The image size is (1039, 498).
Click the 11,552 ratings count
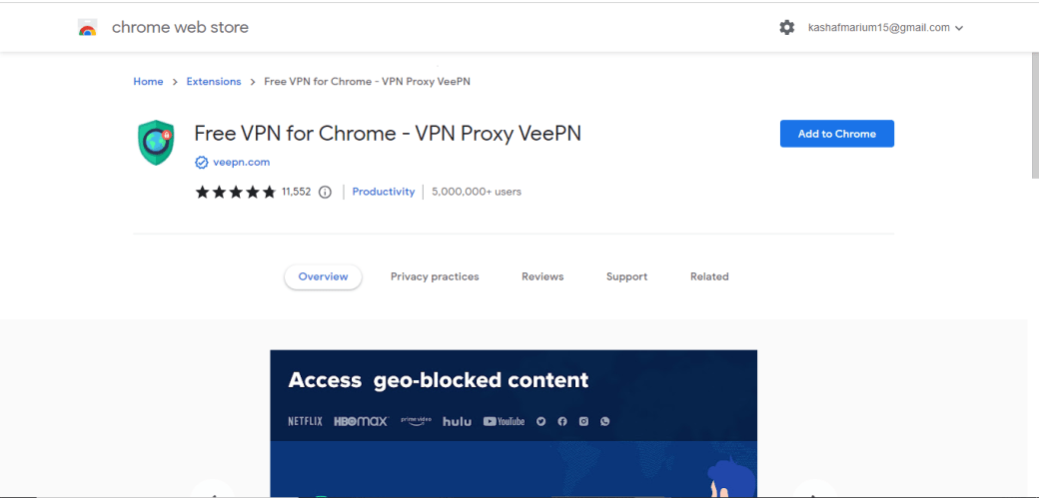point(296,192)
